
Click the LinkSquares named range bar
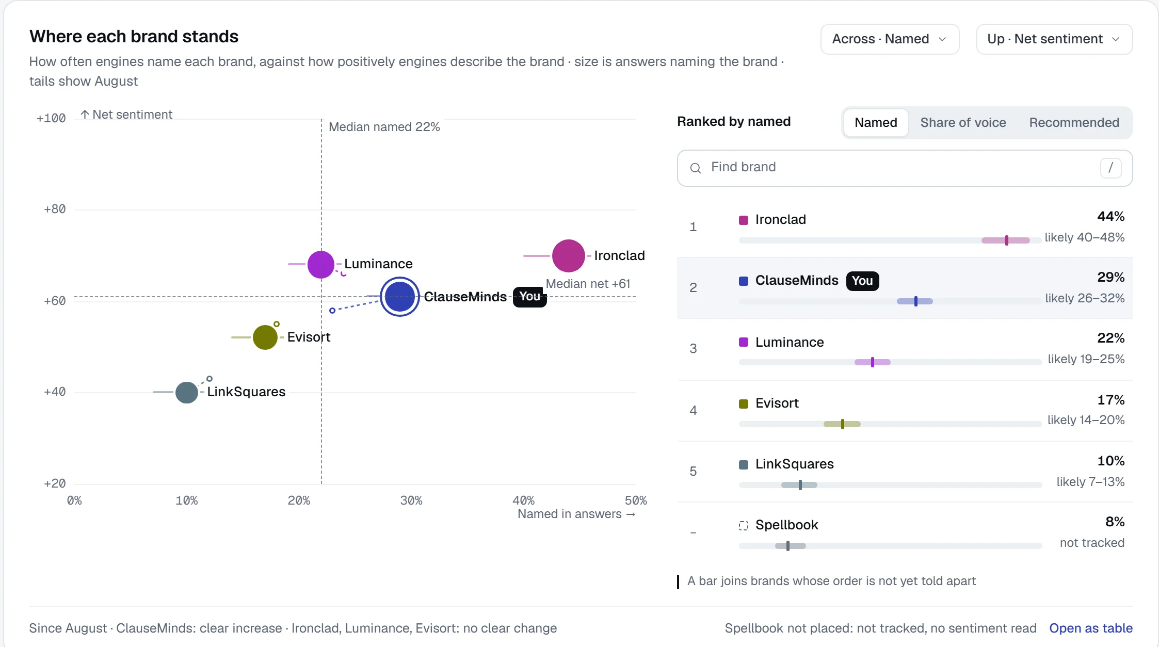tap(799, 485)
